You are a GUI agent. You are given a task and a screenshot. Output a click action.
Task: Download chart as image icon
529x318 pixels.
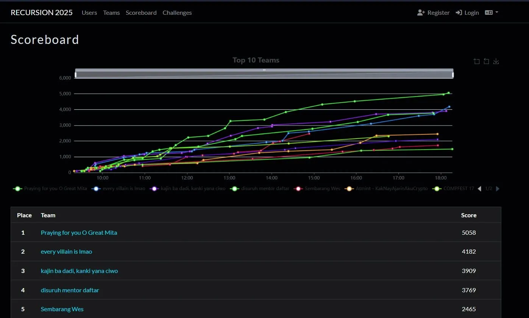point(496,61)
